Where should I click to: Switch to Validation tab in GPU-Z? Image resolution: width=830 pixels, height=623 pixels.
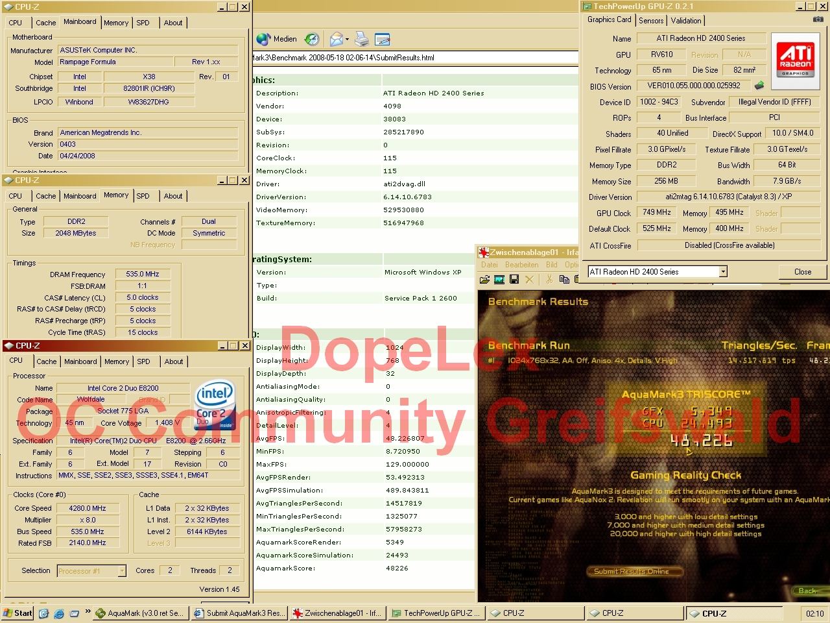[686, 20]
